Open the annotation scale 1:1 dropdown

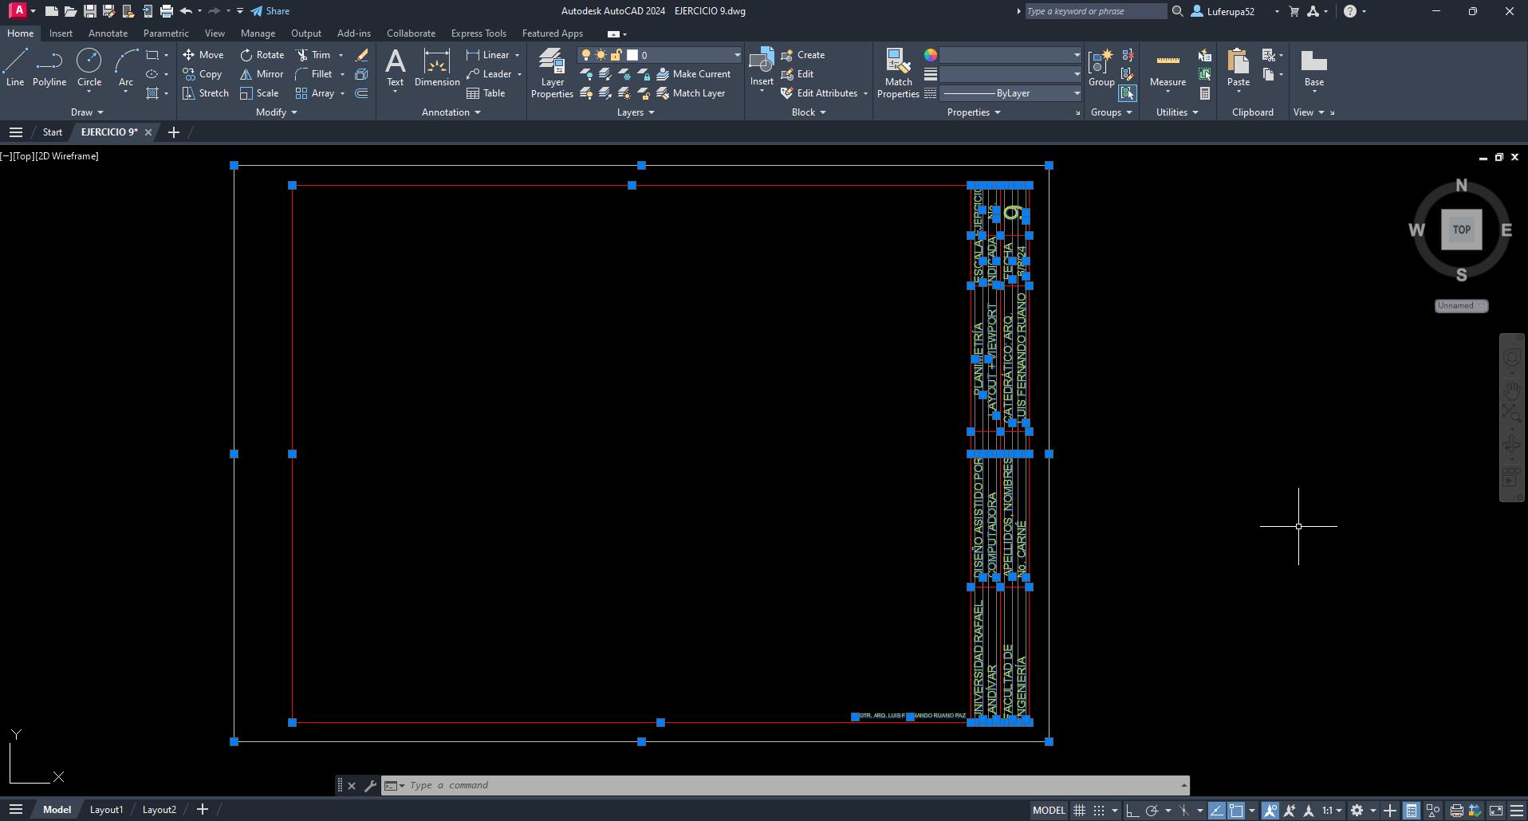1332,811
